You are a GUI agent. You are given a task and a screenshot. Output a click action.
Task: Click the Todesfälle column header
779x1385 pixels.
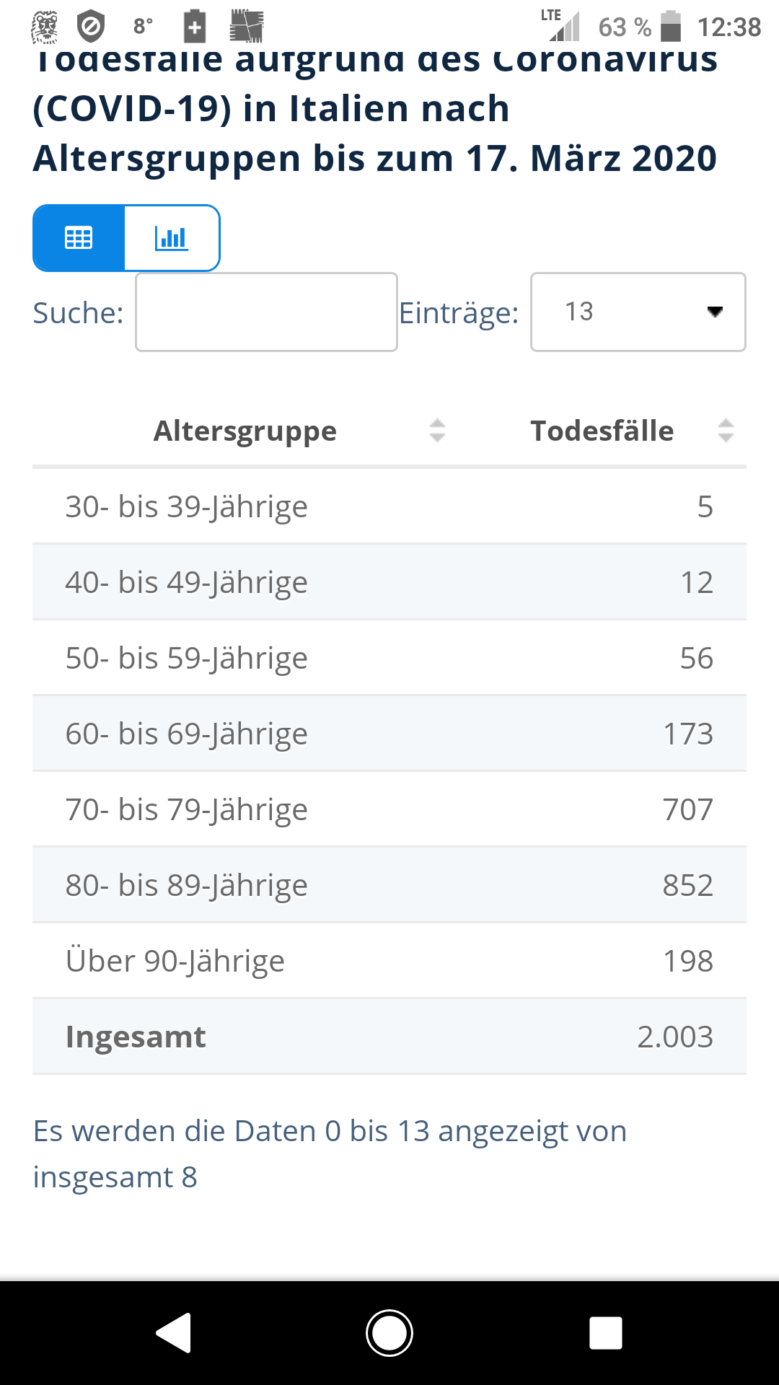coord(602,431)
